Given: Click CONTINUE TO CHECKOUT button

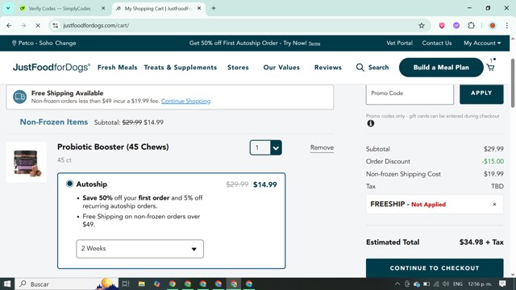Looking at the screenshot, I should (x=435, y=268).
